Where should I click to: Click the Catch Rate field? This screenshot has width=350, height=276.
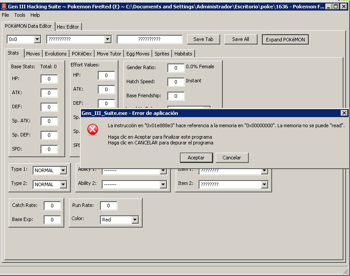click(x=52, y=206)
